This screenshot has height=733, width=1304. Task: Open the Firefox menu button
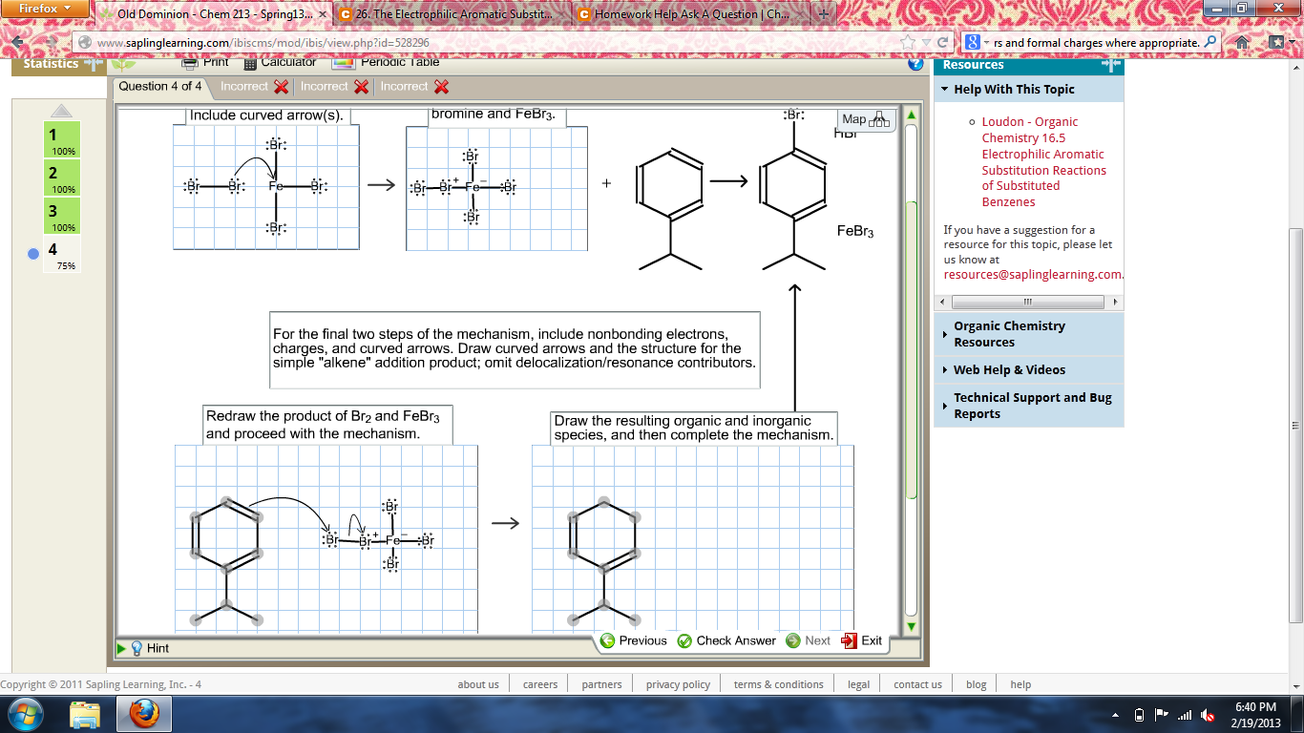(45, 9)
